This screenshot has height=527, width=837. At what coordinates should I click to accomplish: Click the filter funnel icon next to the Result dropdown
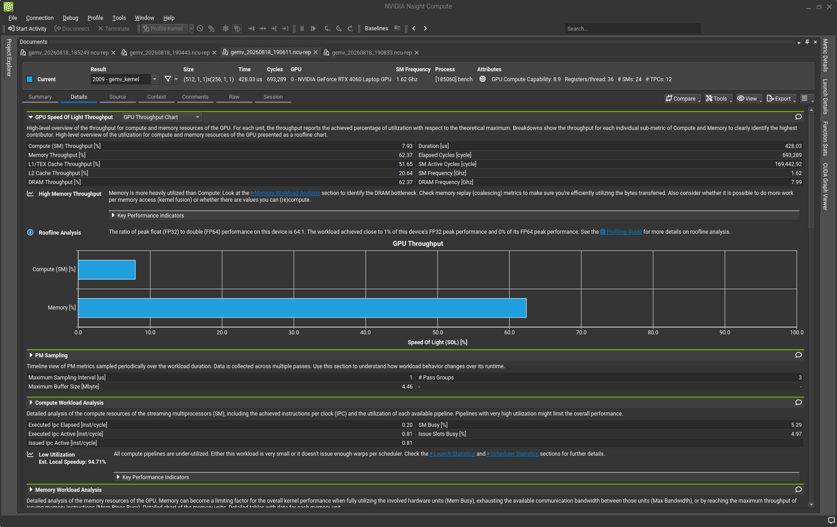[x=168, y=79]
